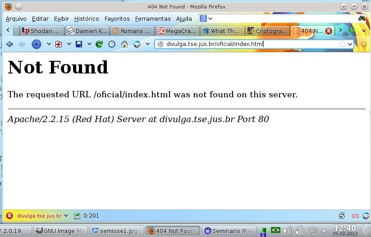Click the back arrow navigation button
371x237 pixels.
click(x=9, y=44)
